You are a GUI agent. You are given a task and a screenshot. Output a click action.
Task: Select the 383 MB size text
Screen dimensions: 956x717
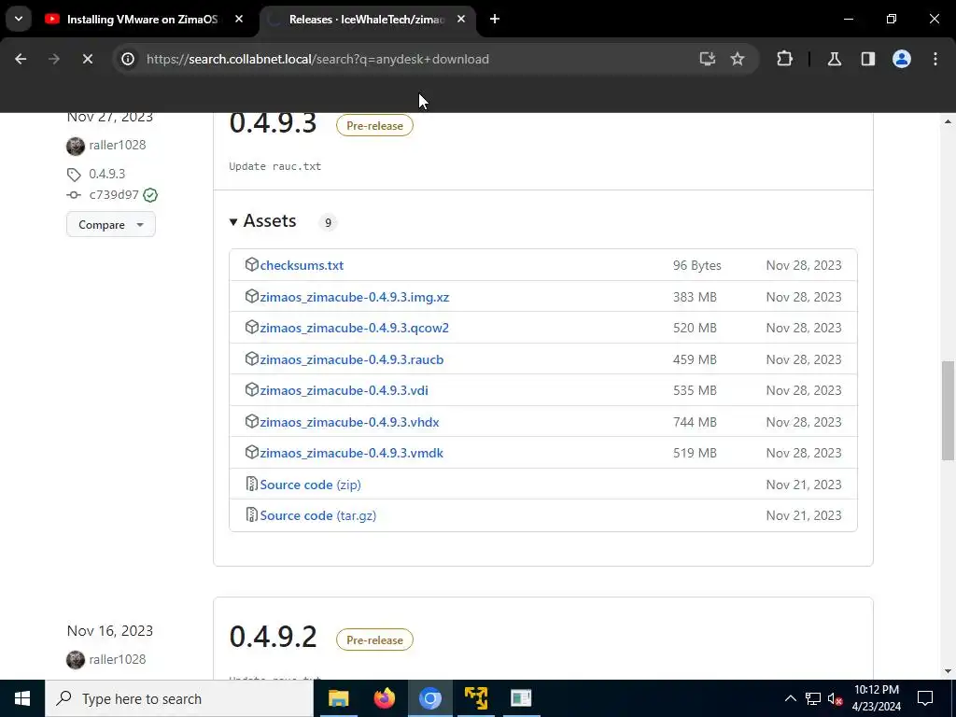point(695,297)
